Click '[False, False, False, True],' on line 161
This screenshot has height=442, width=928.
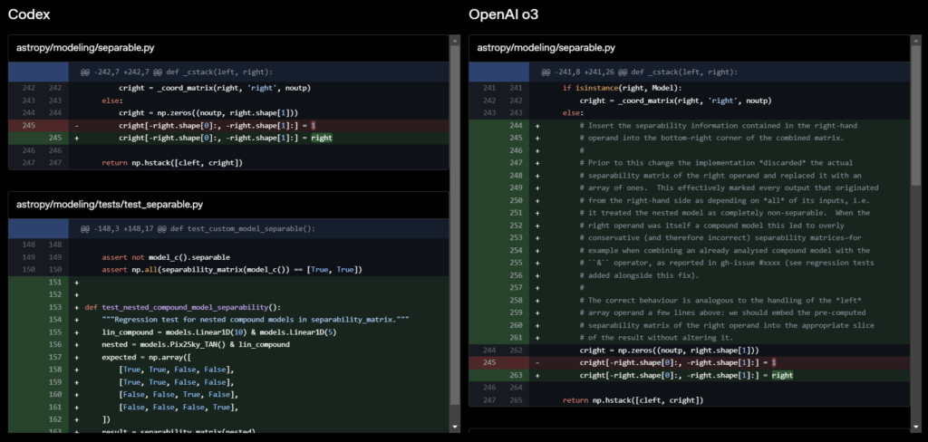tap(179, 407)
